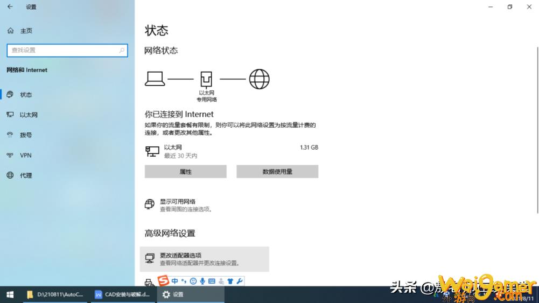This screenshot has height=303, width=539.
Task: Click the globe icon beside 显示可用网络
Action: tap(150, 204)
